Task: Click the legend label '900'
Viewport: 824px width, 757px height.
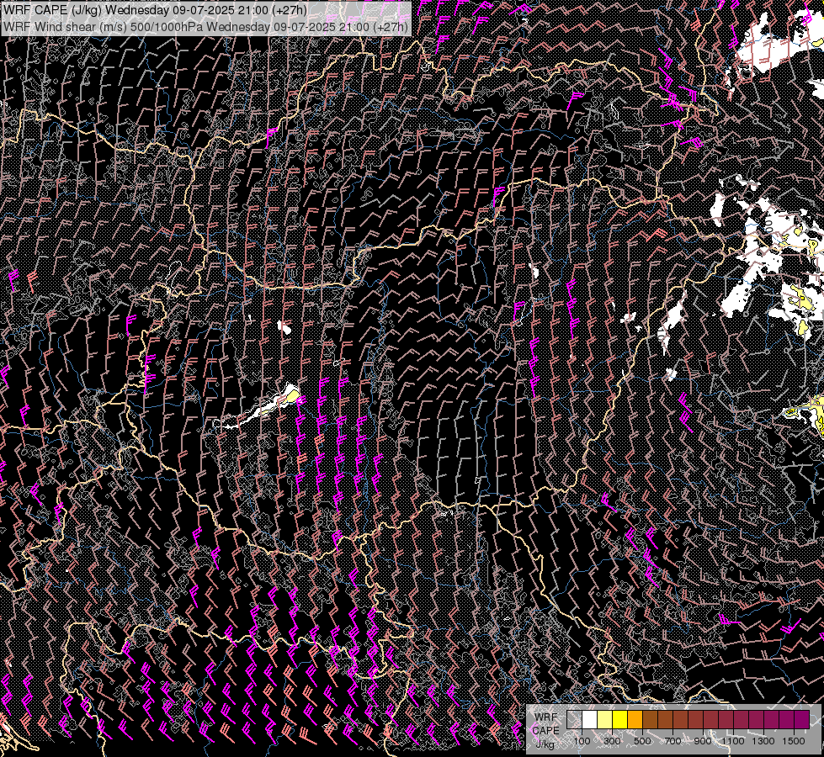Action: click(x=703, y=741)
